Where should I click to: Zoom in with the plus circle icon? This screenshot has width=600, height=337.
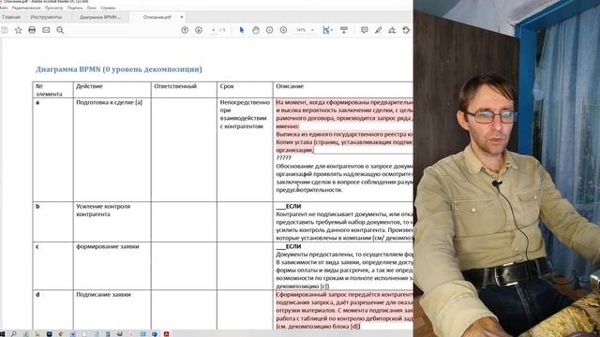click(x=283, y=30)
